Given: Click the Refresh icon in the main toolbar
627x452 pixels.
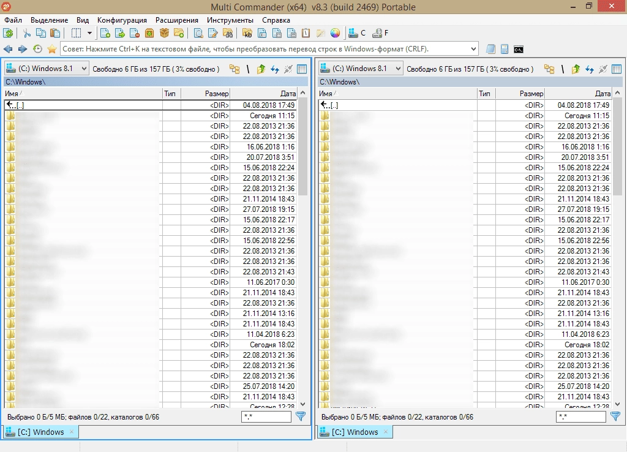Looking at the screenshot, I should (x=8, y=33).
